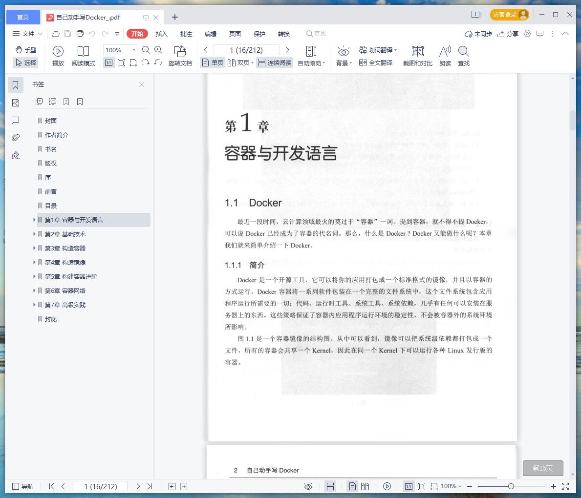Toggle eye protection mode in status bar
Screen dimensions: 581x498
tap(308, 486)
